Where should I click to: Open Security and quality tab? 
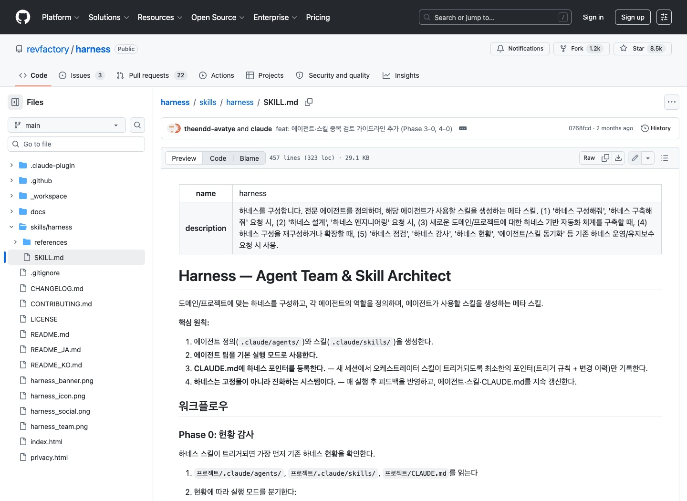point(333,75)
